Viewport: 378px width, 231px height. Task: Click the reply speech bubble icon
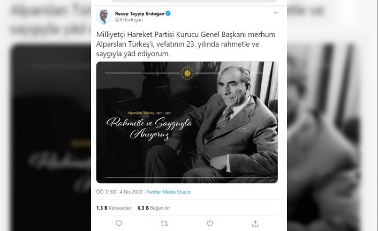point(119,223)
